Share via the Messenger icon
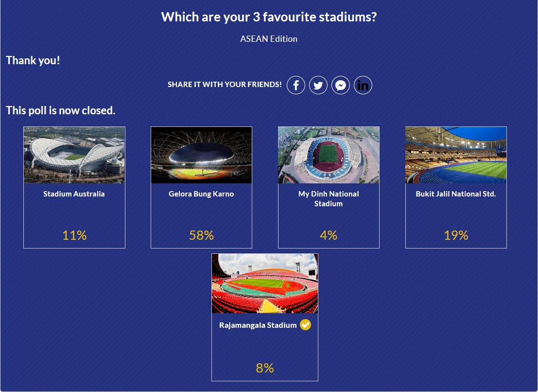Image resolution: width=538 pixels, height=392 pixels. coord(340,85)
